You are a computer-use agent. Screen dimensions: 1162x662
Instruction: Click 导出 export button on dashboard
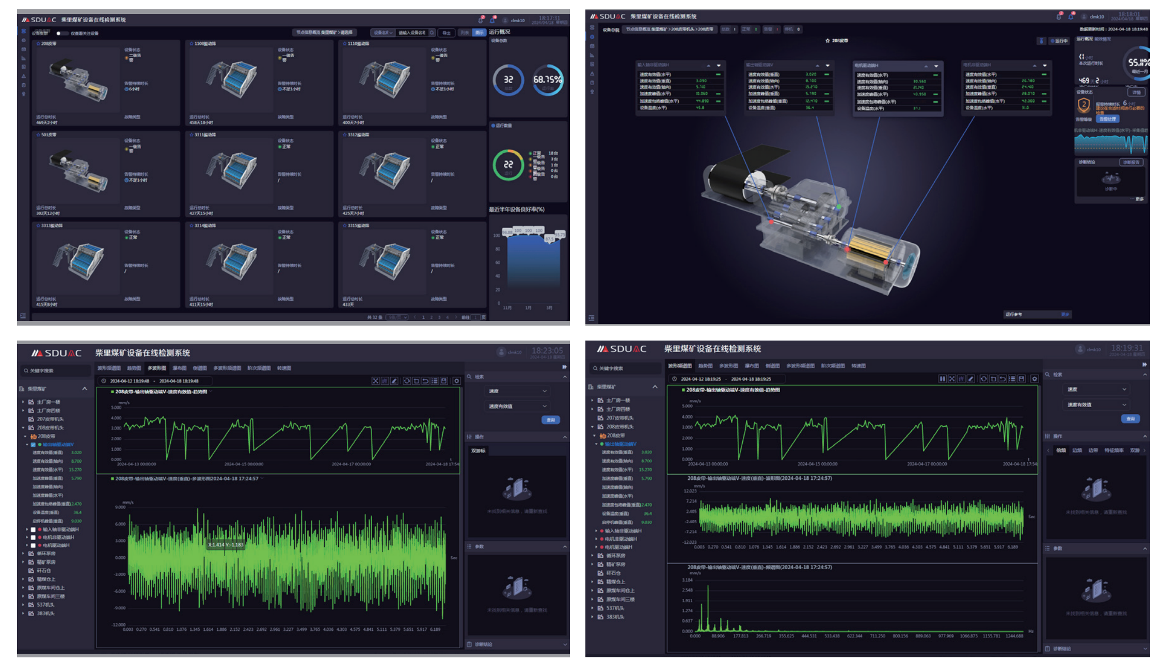(x=446, y=33)
